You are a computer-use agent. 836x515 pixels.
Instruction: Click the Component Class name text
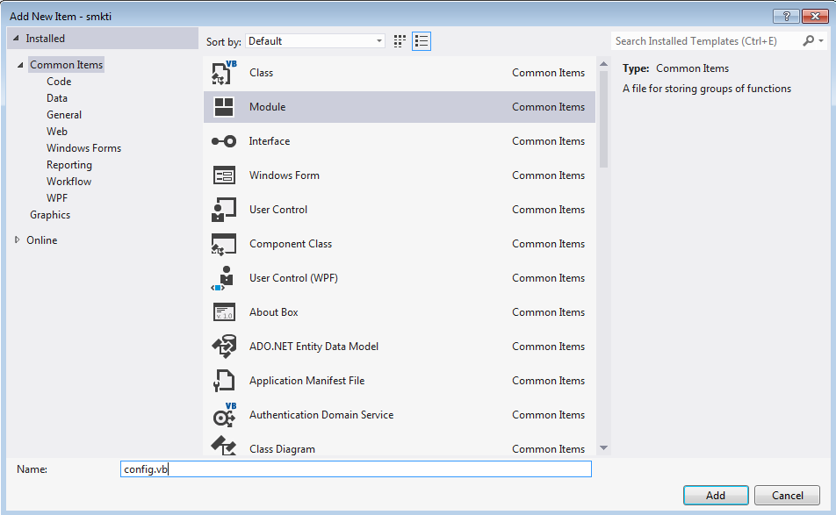coord(291,244)
